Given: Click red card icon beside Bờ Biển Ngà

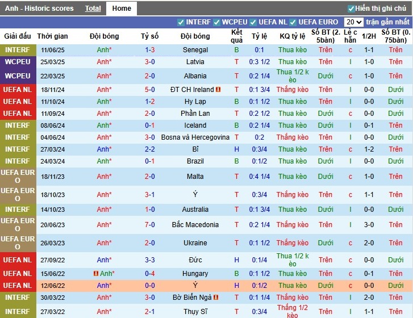Looking at the screenshot, I should pyautogui.click(x=216, y=298).
